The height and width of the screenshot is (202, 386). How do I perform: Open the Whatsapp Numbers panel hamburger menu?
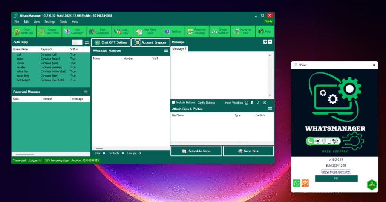coord(166,51)
